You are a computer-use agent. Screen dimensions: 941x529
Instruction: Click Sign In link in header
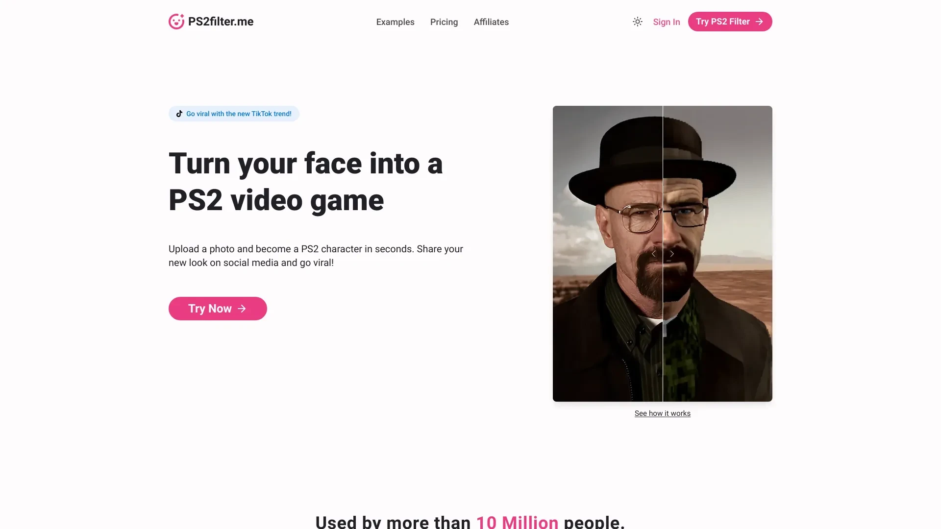point(667,22)
